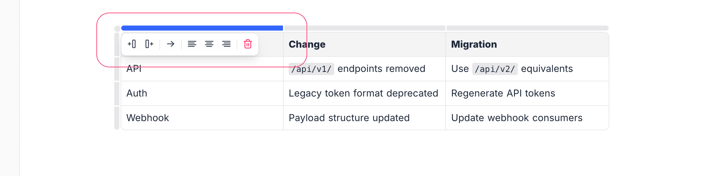This screenshot has height=176, width=709.
Task: Click the Change header cell
Action: 364,44
